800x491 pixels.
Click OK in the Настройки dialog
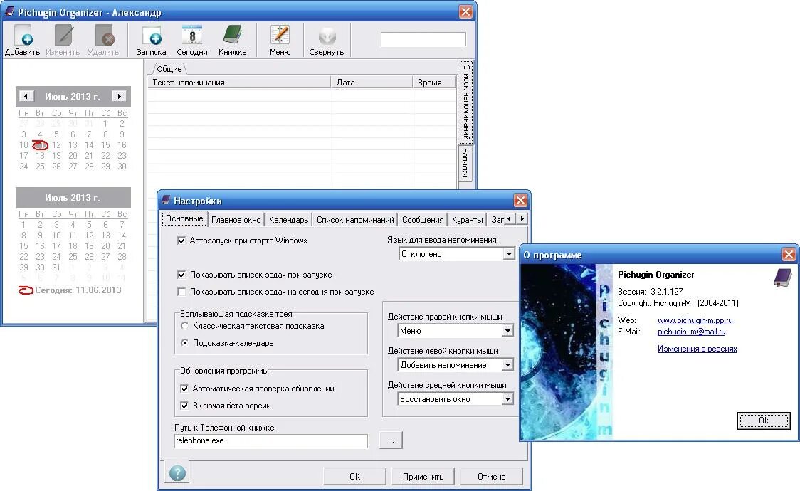tap(354, 477)
